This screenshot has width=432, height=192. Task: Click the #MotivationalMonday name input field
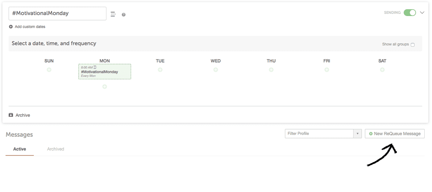pyautogui.click(x=57, y=14)
